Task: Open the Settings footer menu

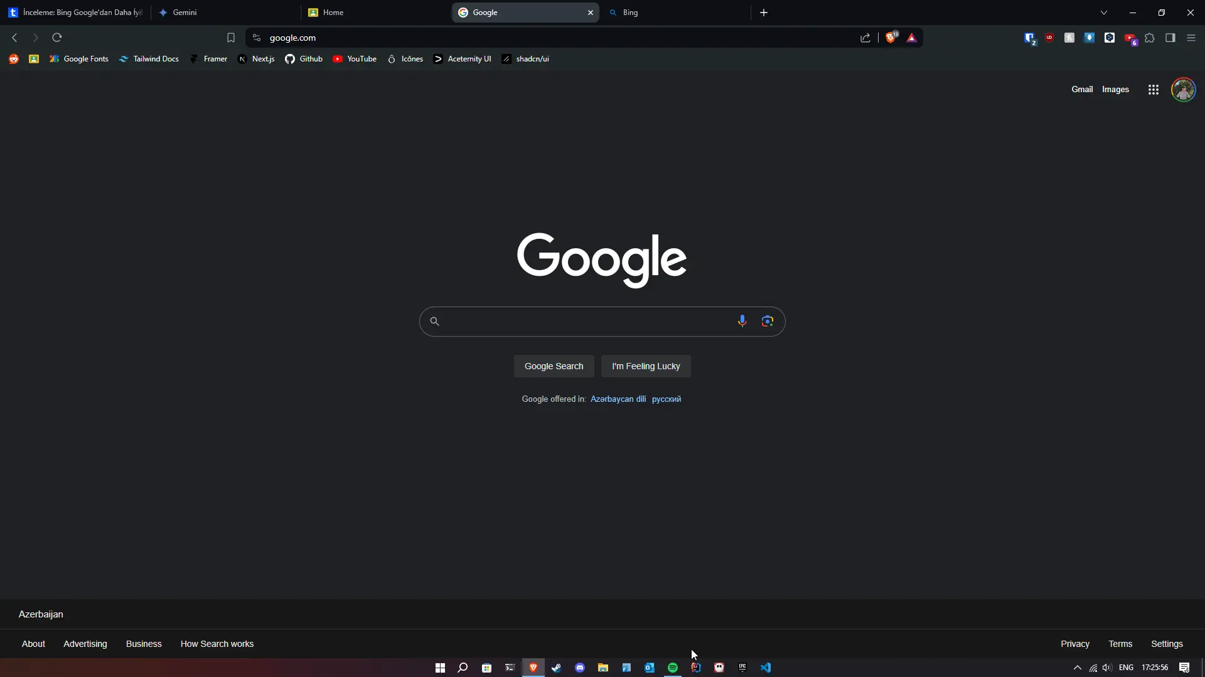Action: pos(1167,644)
